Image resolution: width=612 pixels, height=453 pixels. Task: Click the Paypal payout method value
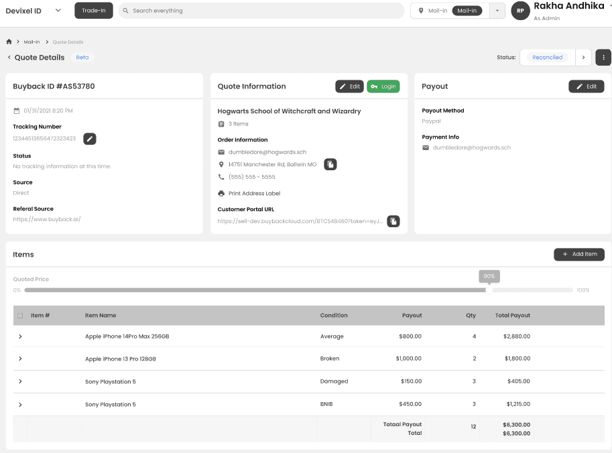(431, 121)
